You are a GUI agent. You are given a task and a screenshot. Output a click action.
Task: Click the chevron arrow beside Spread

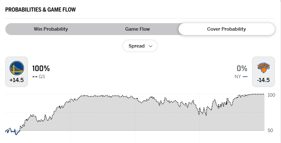(151, 46)
